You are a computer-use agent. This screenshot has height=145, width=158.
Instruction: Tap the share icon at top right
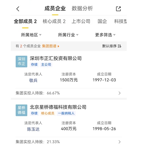point(118,9)
